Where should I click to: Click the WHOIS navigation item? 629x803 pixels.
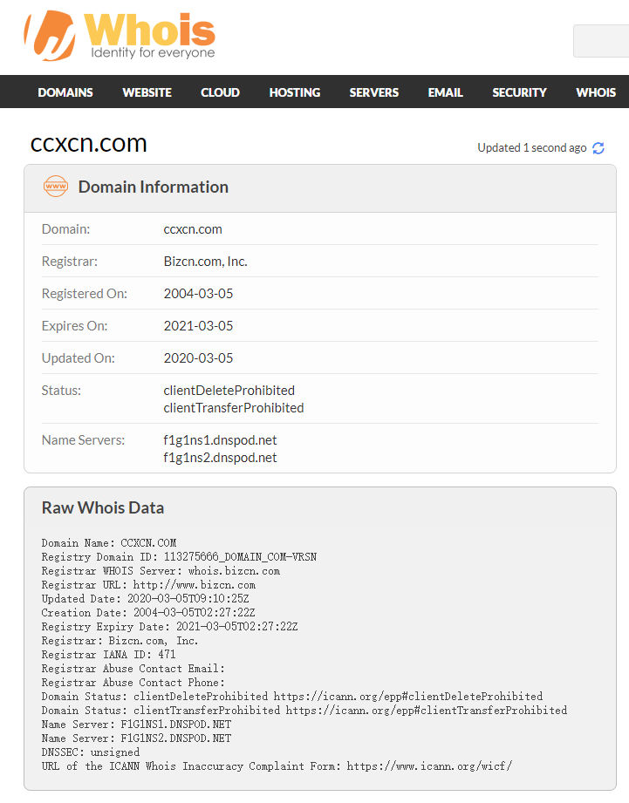point(596,92)
